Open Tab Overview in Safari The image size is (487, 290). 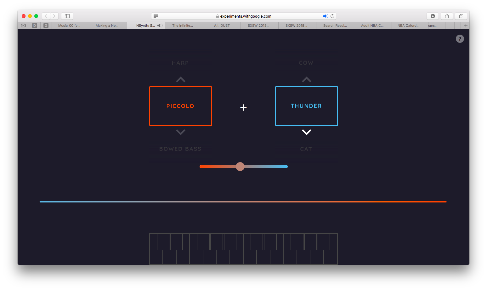click(x=461, y=16)
